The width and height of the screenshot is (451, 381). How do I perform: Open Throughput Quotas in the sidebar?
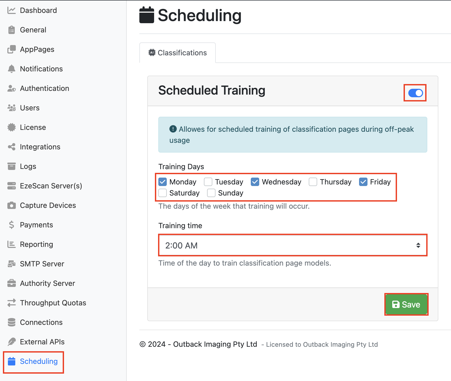coord(53,303)
